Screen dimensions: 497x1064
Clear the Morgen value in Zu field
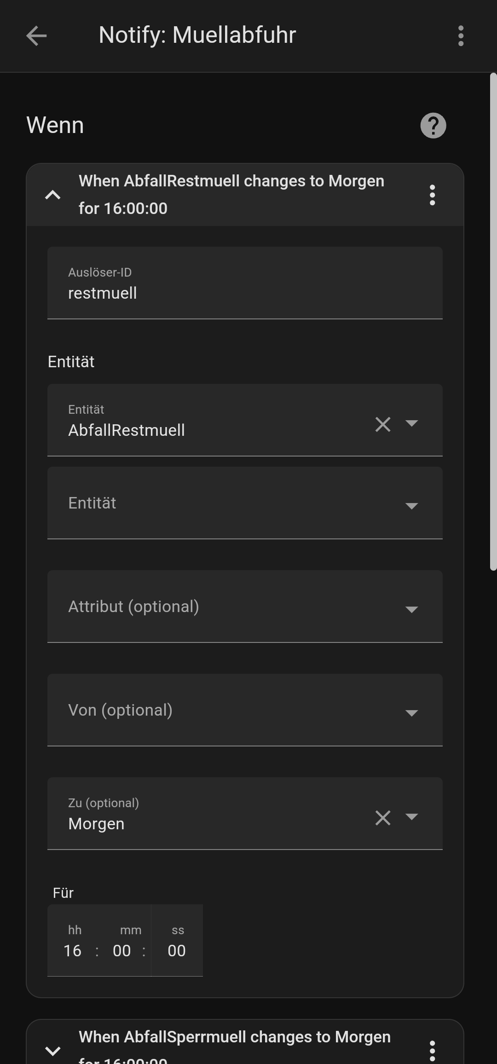[383, 818]
